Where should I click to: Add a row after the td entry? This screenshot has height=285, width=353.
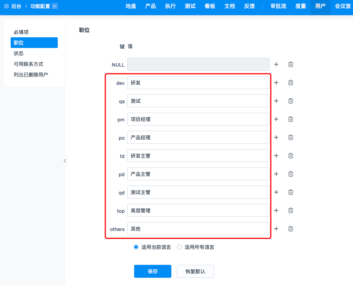click(x=276, y=156)
